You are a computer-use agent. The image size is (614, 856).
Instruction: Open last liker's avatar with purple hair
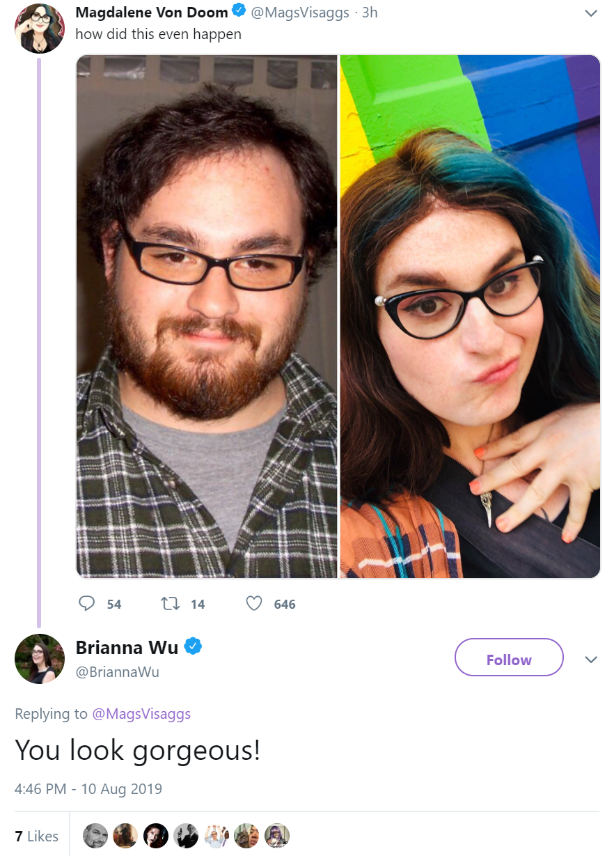tap(277, 836)
